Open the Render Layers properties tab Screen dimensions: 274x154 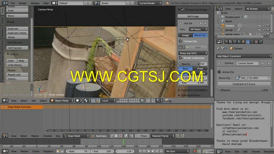231,42
